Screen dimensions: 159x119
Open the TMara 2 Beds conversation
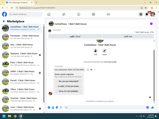pos(22,91)
